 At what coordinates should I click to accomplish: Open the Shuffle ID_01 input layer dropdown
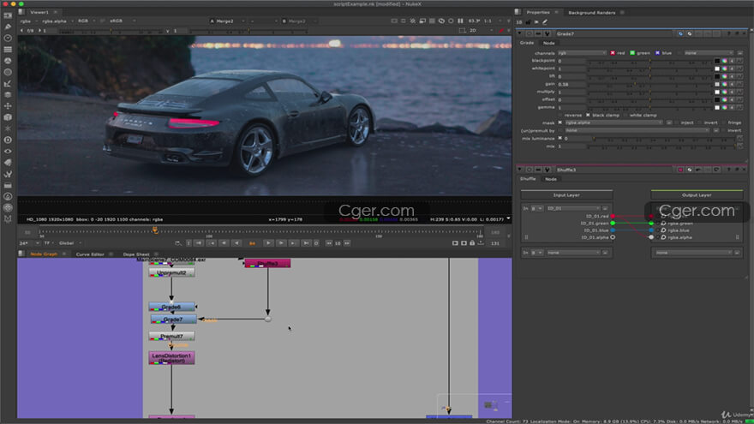(573, 209)
